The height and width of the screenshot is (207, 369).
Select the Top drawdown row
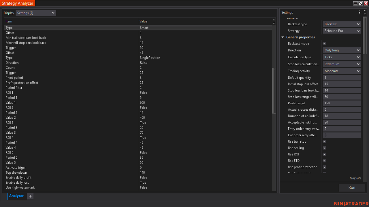[x=138, y=172]
